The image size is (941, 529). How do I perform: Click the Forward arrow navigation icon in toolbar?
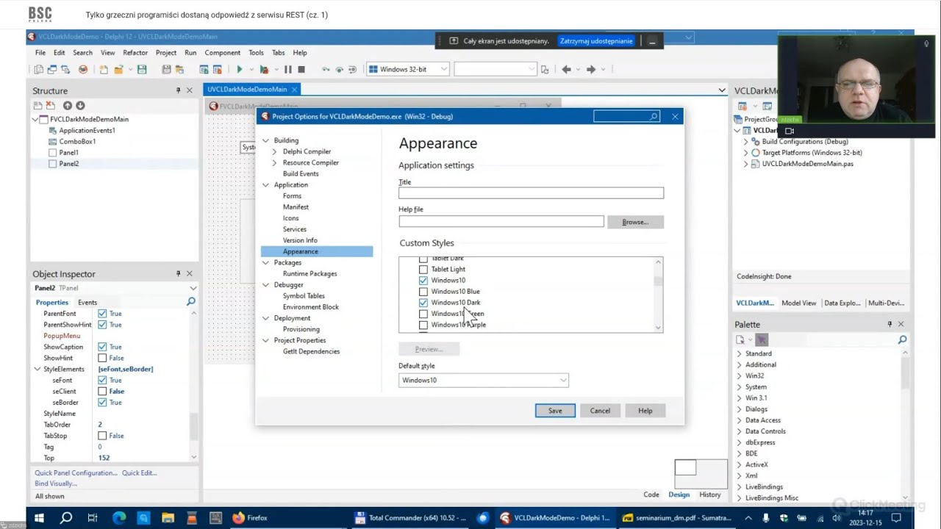[x=590, y=69]
